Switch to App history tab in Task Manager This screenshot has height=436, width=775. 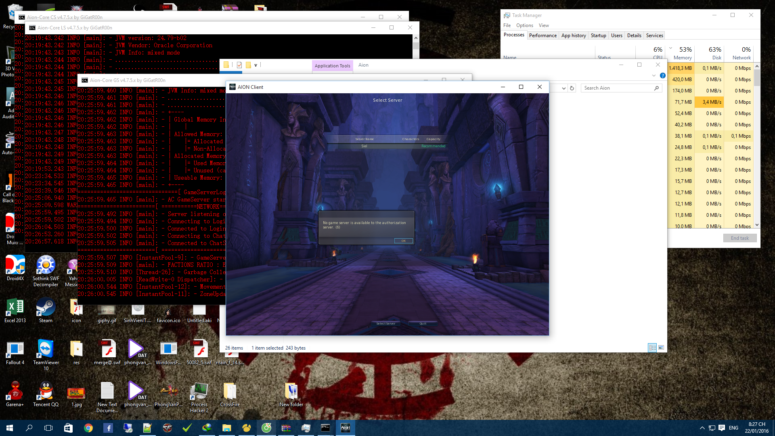pos(573,35)
